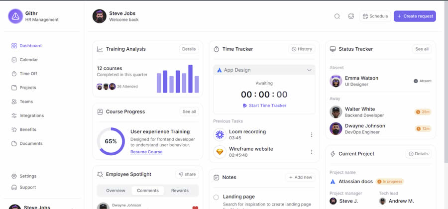The height and width of the screenshot is (209, 448).
Task: Expand the App Design project dropdown
Action: point(309,70)
